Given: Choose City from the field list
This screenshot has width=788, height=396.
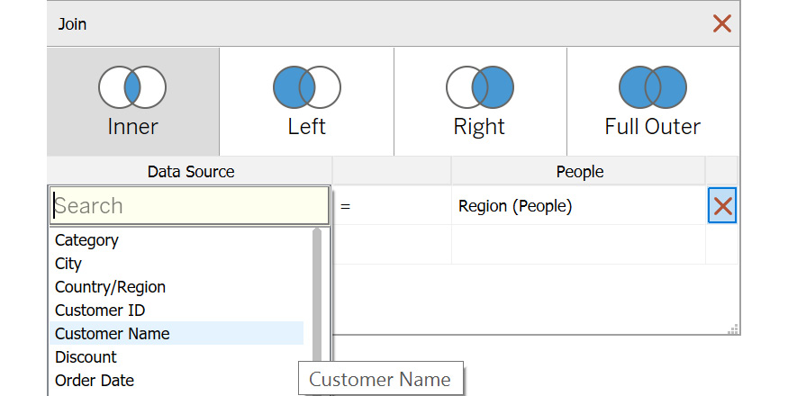Looking at the screenshot, I should click(177, 264).
